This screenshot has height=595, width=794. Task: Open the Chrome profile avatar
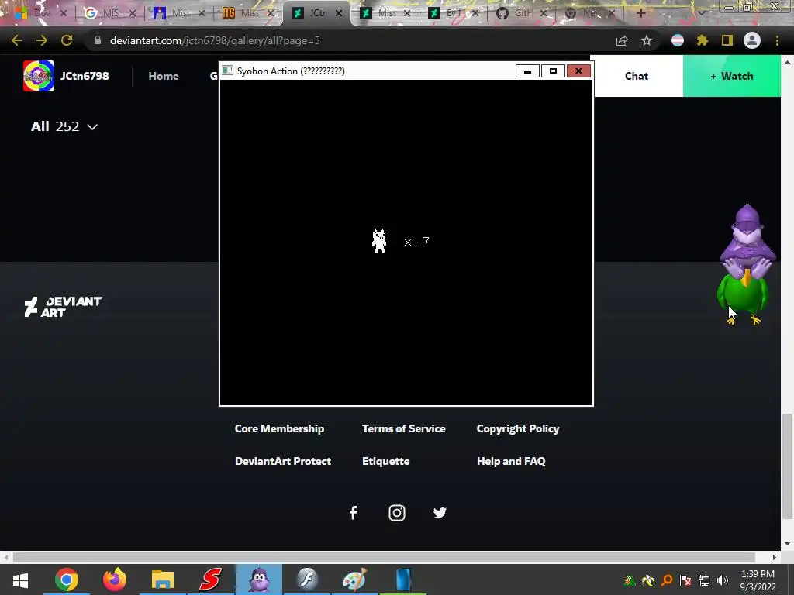[752, 40]
